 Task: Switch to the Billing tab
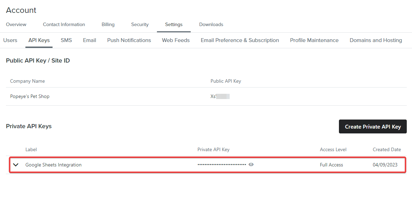(108, 24)
